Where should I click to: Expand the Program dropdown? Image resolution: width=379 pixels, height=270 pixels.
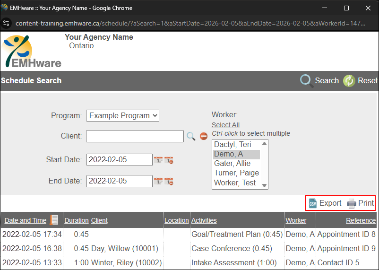tap(122, 115)
